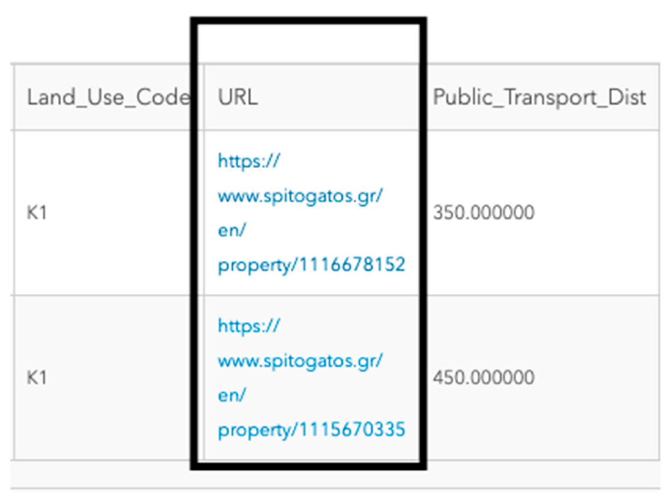Click "https://" text in first row URL
The height and width of the screenshot is (500, 669).
tap(249, 161)
